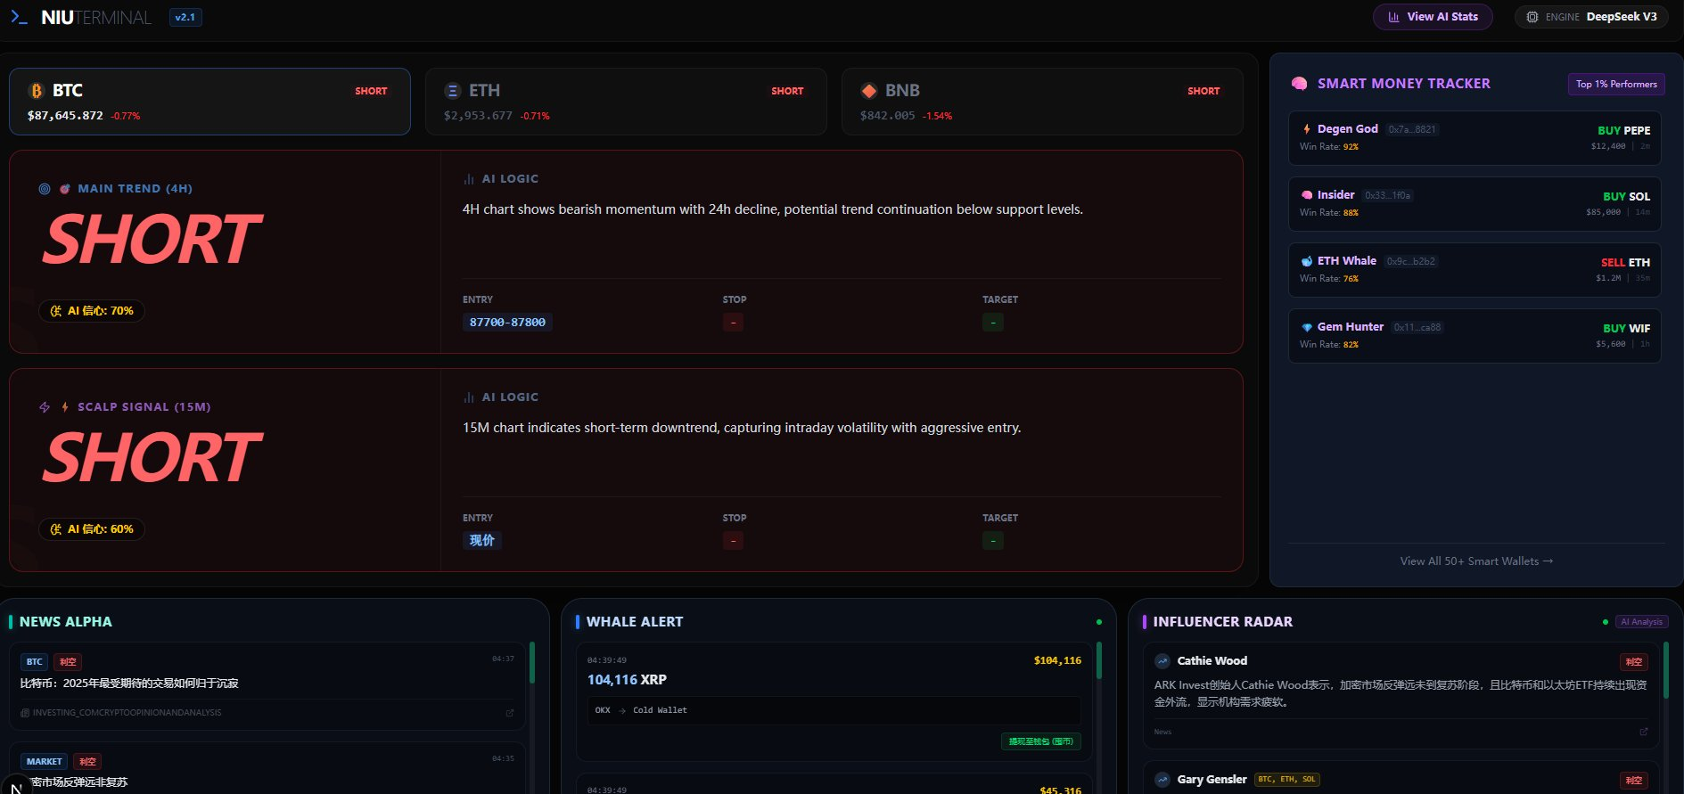1684x794 pixels.
Task: Click the lightning bolt icon next to Degen God
Action: [1307, 129]
